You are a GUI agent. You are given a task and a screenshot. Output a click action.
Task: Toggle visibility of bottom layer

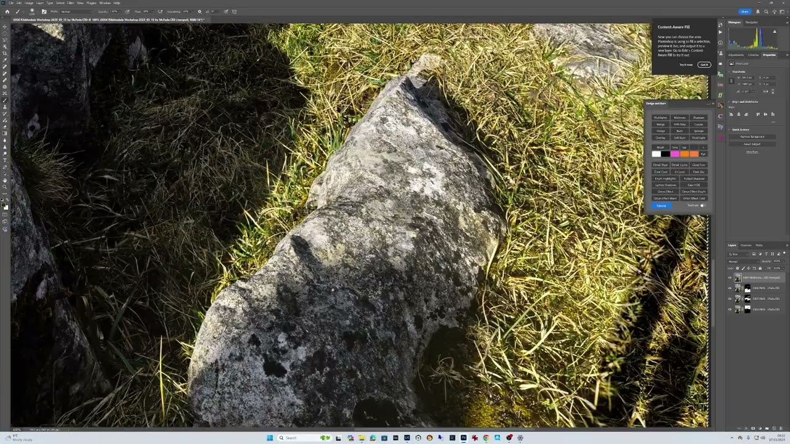click(x=730, y=309)
